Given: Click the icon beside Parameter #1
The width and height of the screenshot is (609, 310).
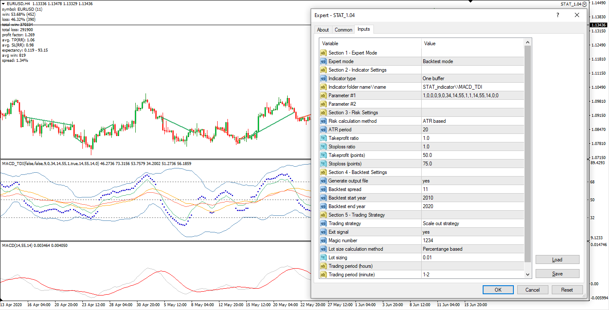Looking at the screenshot, I should pyautogui.click(x=323, y=96).
